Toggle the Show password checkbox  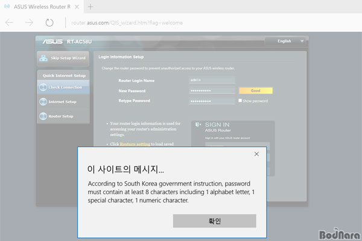click(x=240, y=101)
